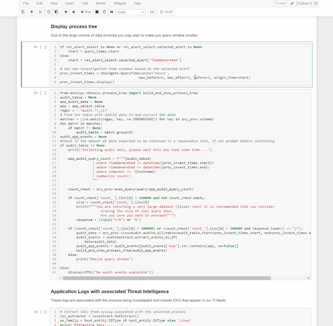Click the In [ ] prompt of first cell
The image size is (333, 326).
[41, 47]
